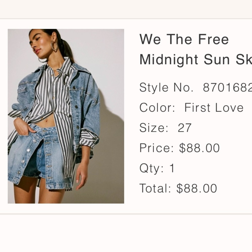
Task: Click the "Style No." label
Action: [166, 88]
